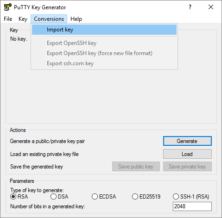Image resolution: width=222 pixels, height=218 pixels.
Task: Click the number of bits field showing 2048
Action: 192,206
